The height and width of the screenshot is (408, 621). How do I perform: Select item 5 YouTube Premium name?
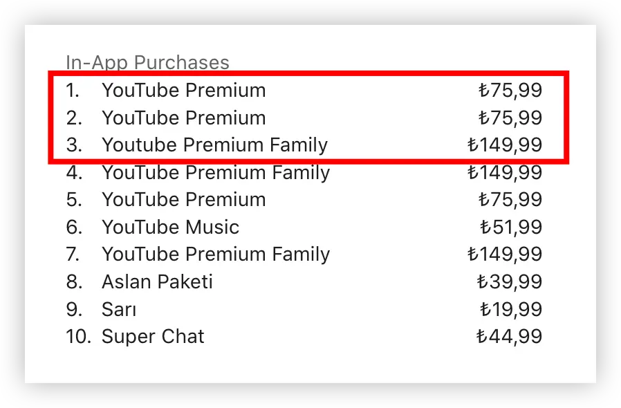click(x=184, y=199)
